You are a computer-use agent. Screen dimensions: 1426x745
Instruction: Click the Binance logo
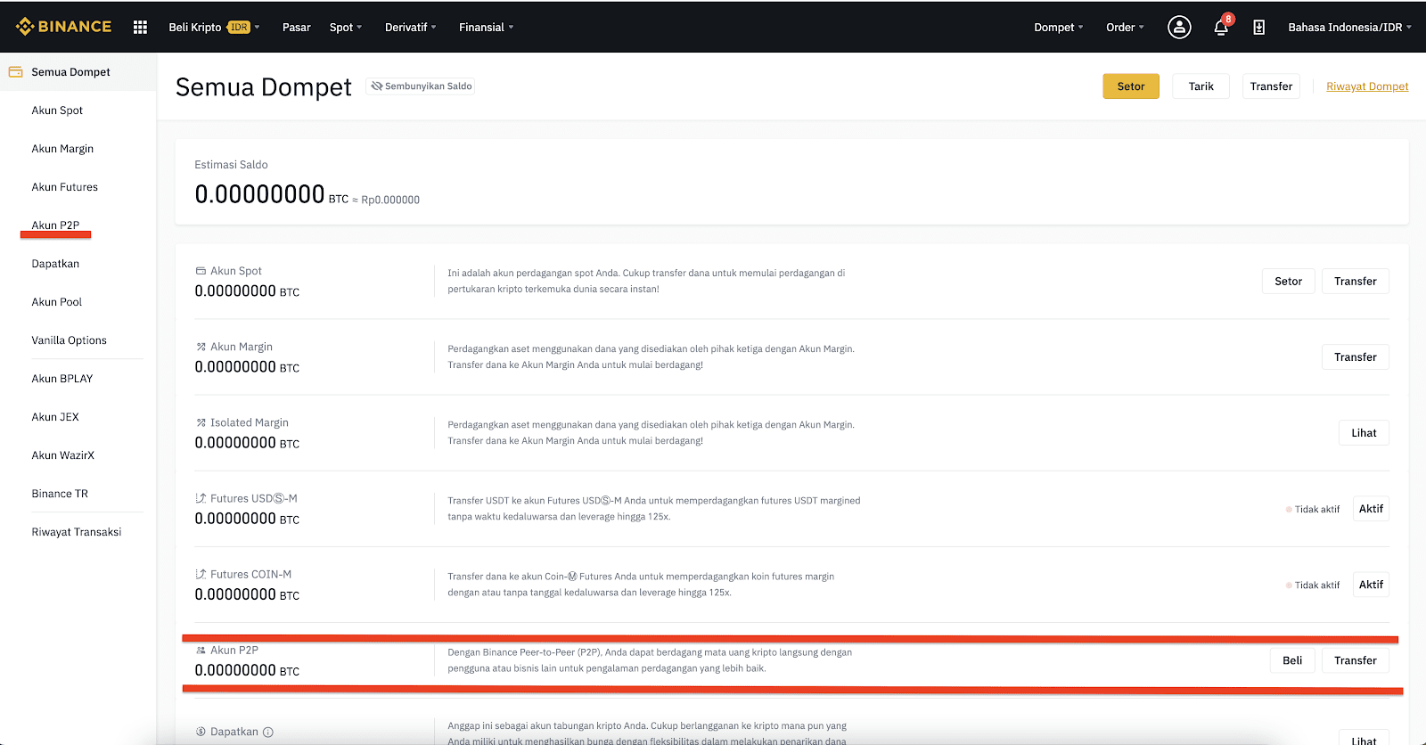63,27
